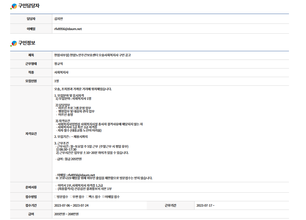Click the contact email rfv8956@daum.net in 이메일 row

[68, 29]
